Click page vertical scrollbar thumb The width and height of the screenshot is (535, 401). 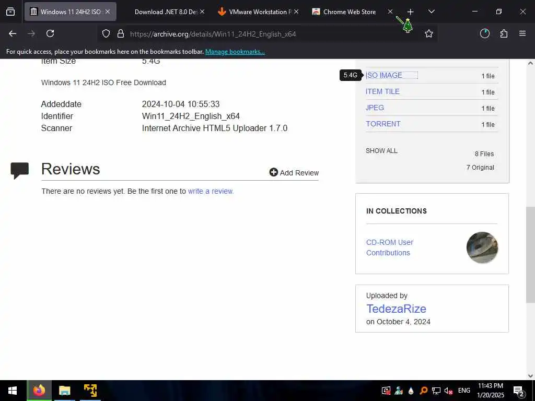(x=530, y=255)
